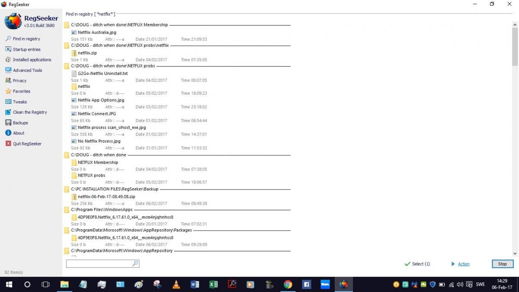Select Netflix Connect.JPG result
The height and width of the screenshot is (292, 519).
[x=97, y=114]
